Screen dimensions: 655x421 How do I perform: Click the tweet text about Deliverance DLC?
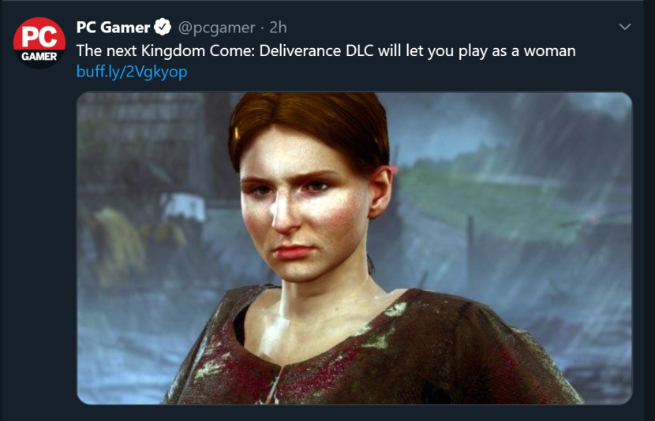(325, 50)
